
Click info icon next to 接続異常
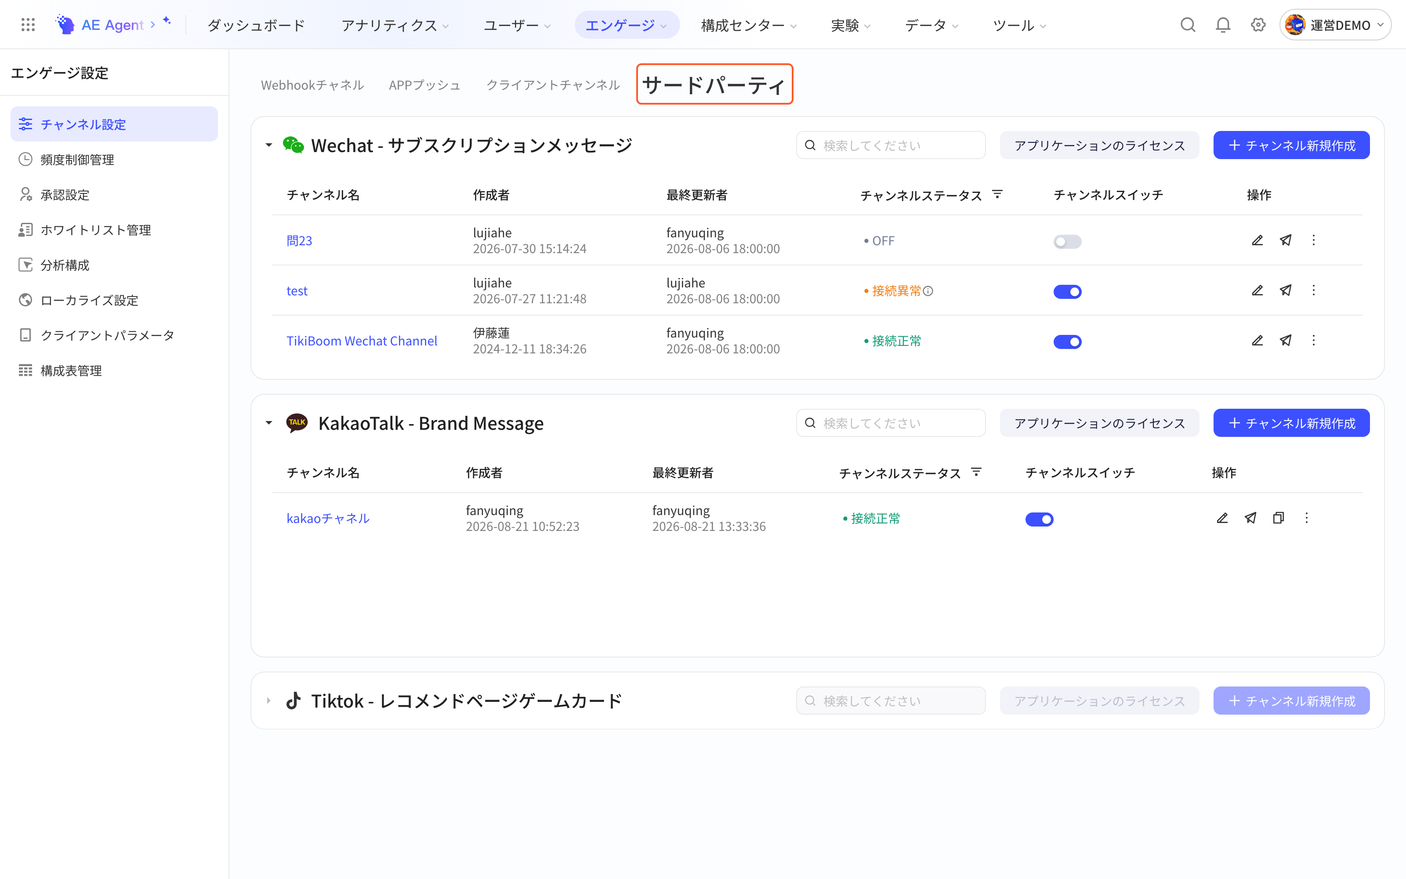coord(928,291)
